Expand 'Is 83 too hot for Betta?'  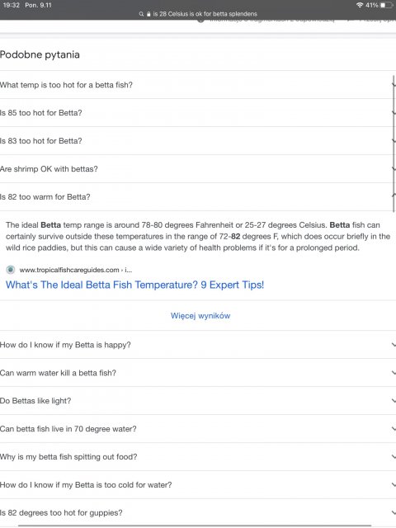198,141
